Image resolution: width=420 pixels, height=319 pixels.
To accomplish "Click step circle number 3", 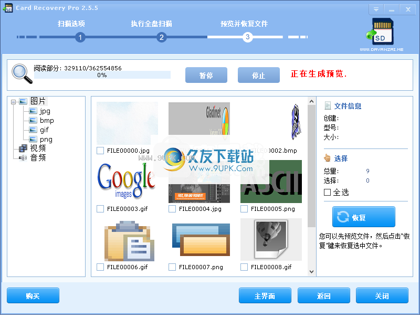I will click(247, 37).
